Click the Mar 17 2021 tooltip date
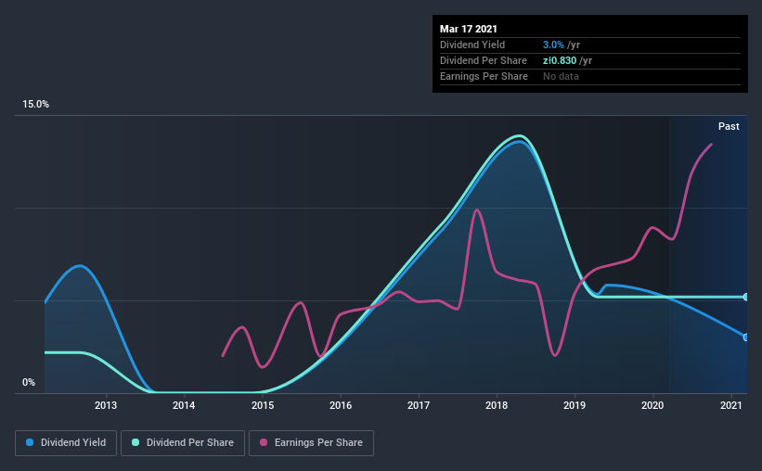762x471 pixels. click(469, 29)
